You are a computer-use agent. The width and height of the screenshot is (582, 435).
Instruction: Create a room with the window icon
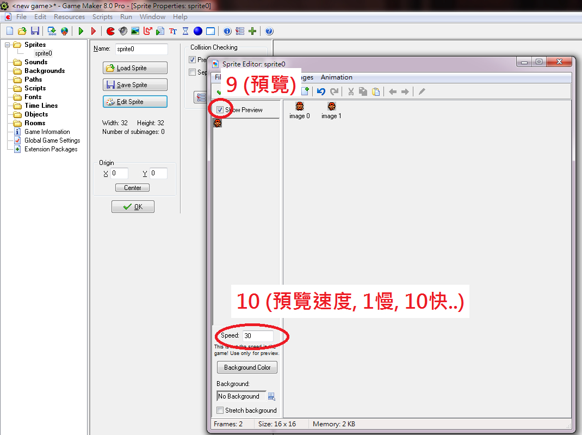210,31
